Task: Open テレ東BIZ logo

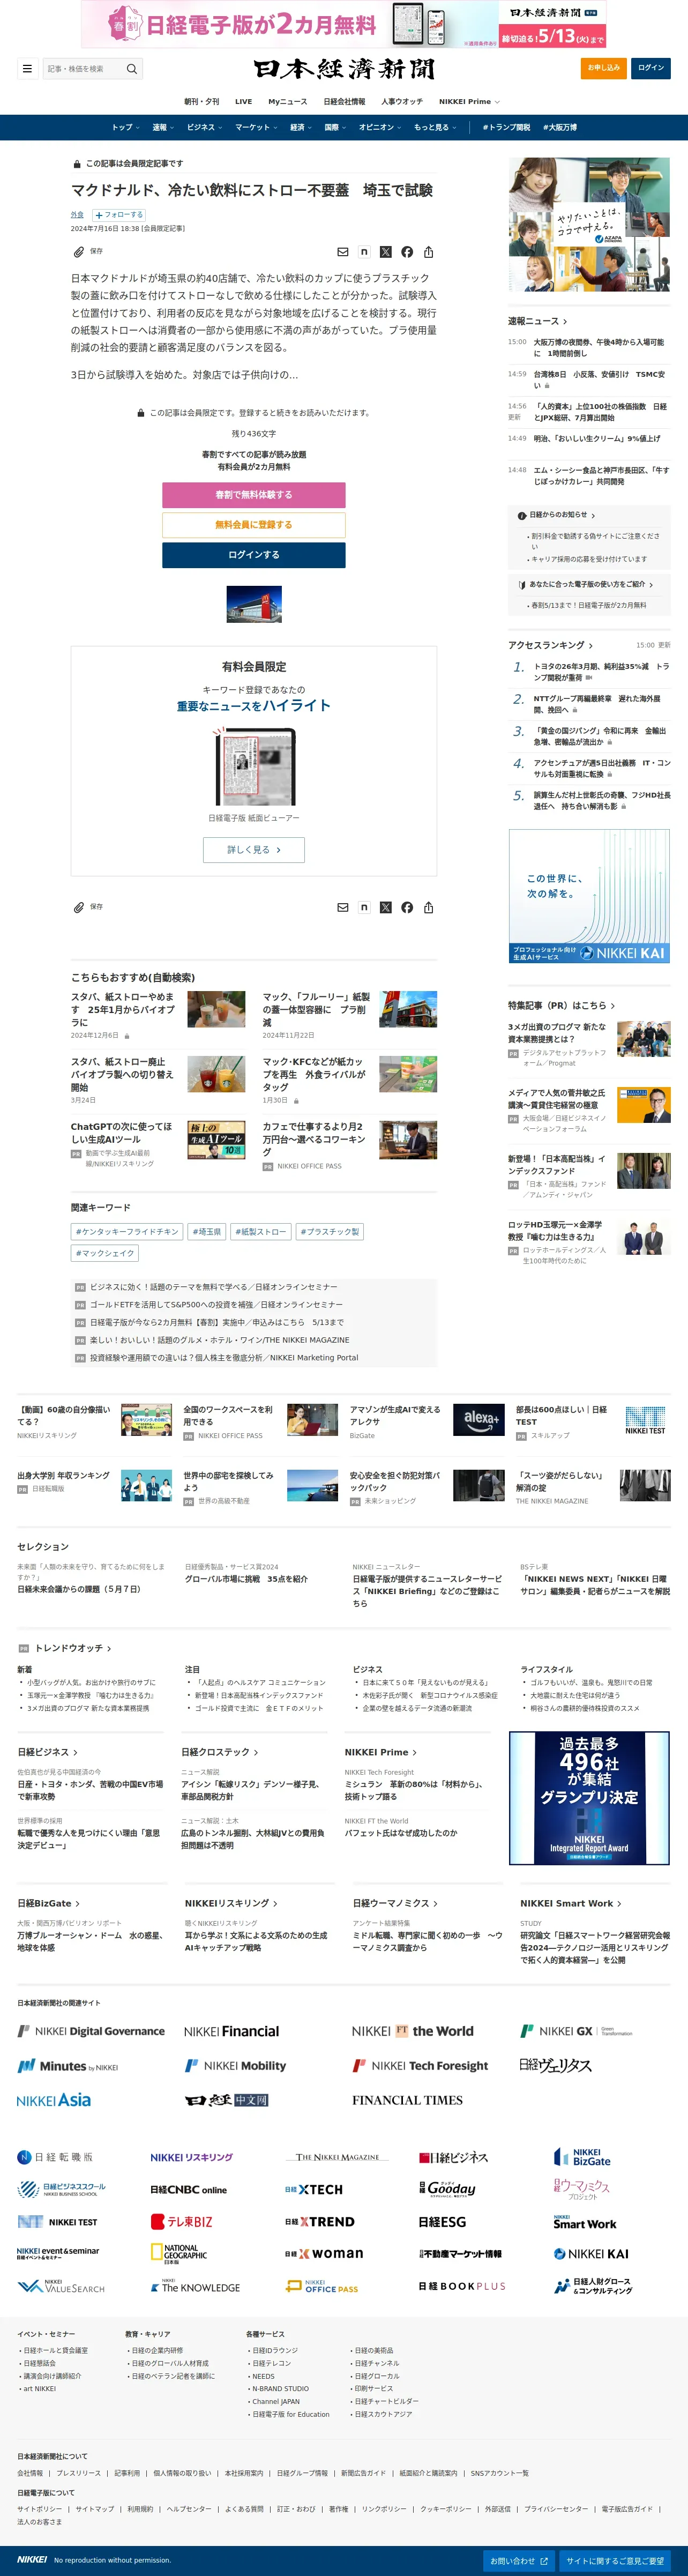Action: tap(181, 2221)
